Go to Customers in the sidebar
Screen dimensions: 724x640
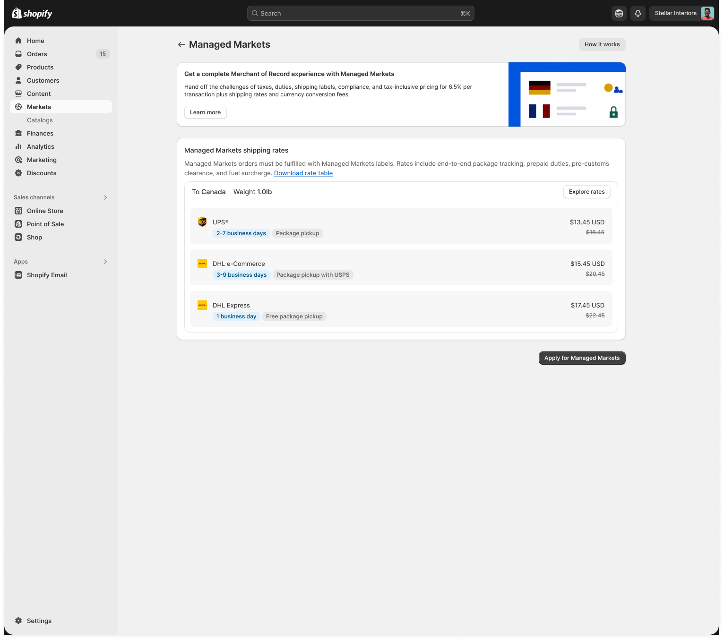pyautogui.click(x=43, y=80)
